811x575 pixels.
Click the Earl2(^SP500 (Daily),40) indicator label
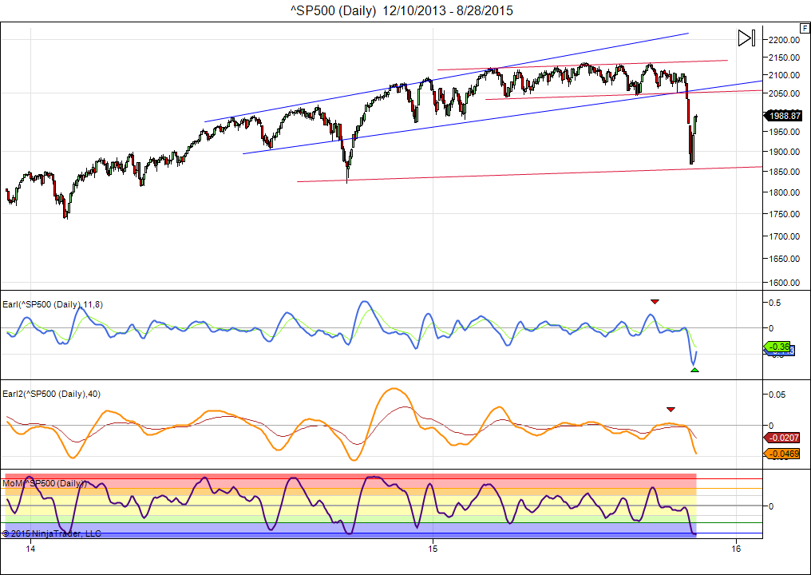click(52, 394)
